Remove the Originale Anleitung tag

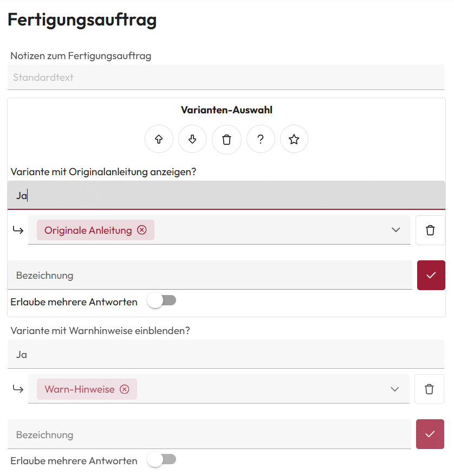point(141,230)
